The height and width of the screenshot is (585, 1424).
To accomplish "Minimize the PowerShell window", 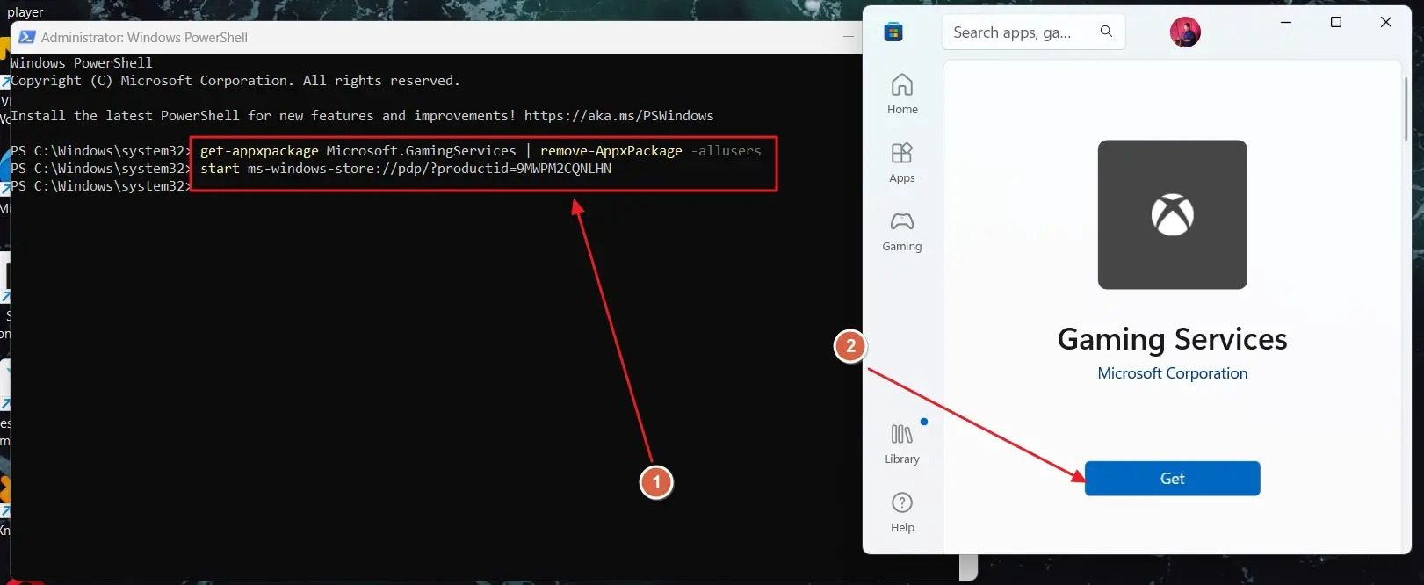I will tap(849, 37).
